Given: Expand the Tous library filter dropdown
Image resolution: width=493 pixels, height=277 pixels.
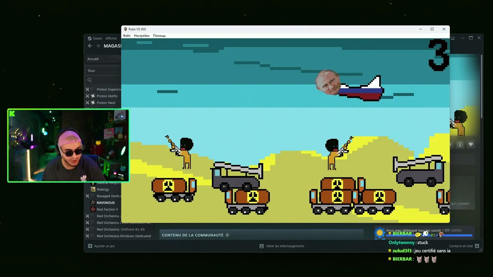Looking at the screenshot, I should click(103, 71).
